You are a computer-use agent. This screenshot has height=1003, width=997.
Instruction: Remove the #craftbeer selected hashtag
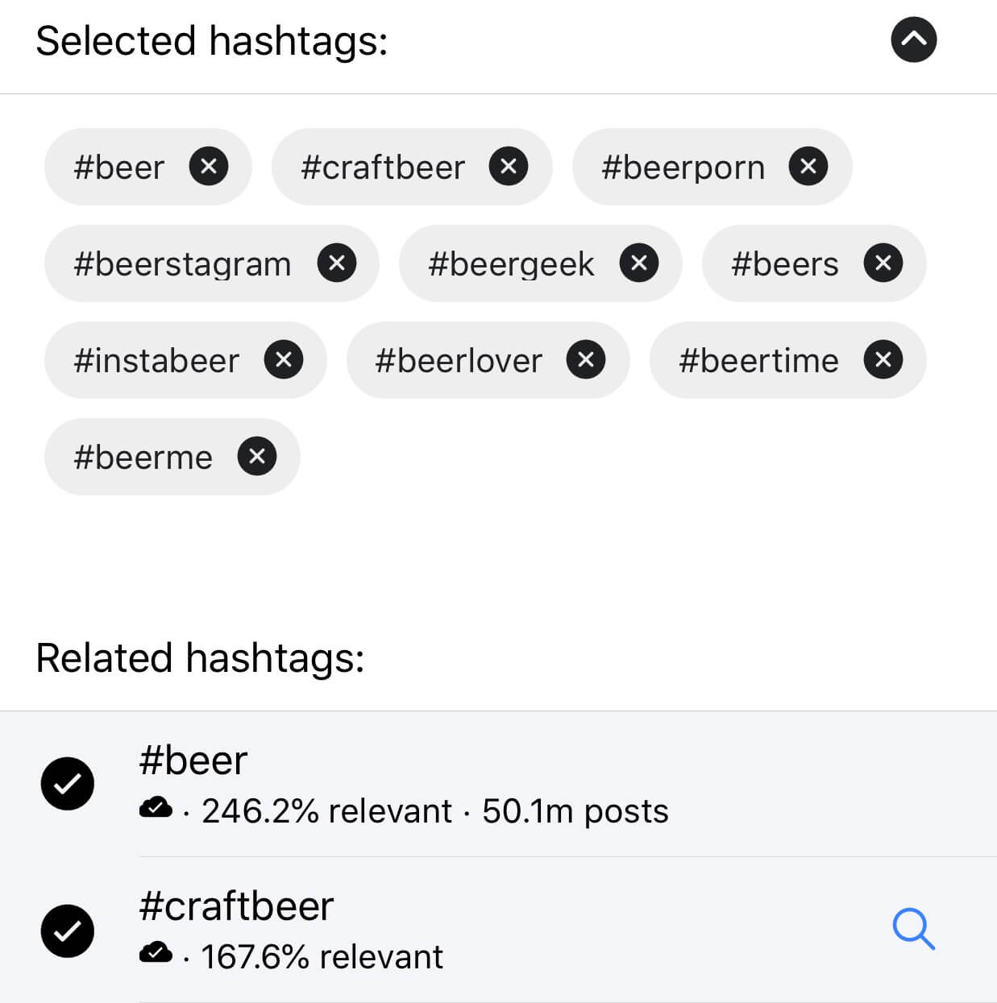[x=509, y=167]
